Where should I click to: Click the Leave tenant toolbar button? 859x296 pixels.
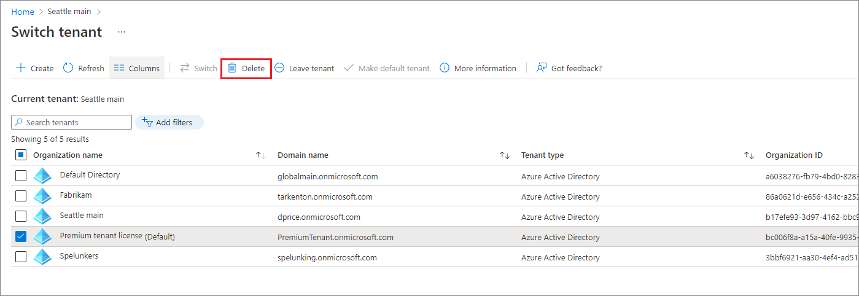click(305, 68)
